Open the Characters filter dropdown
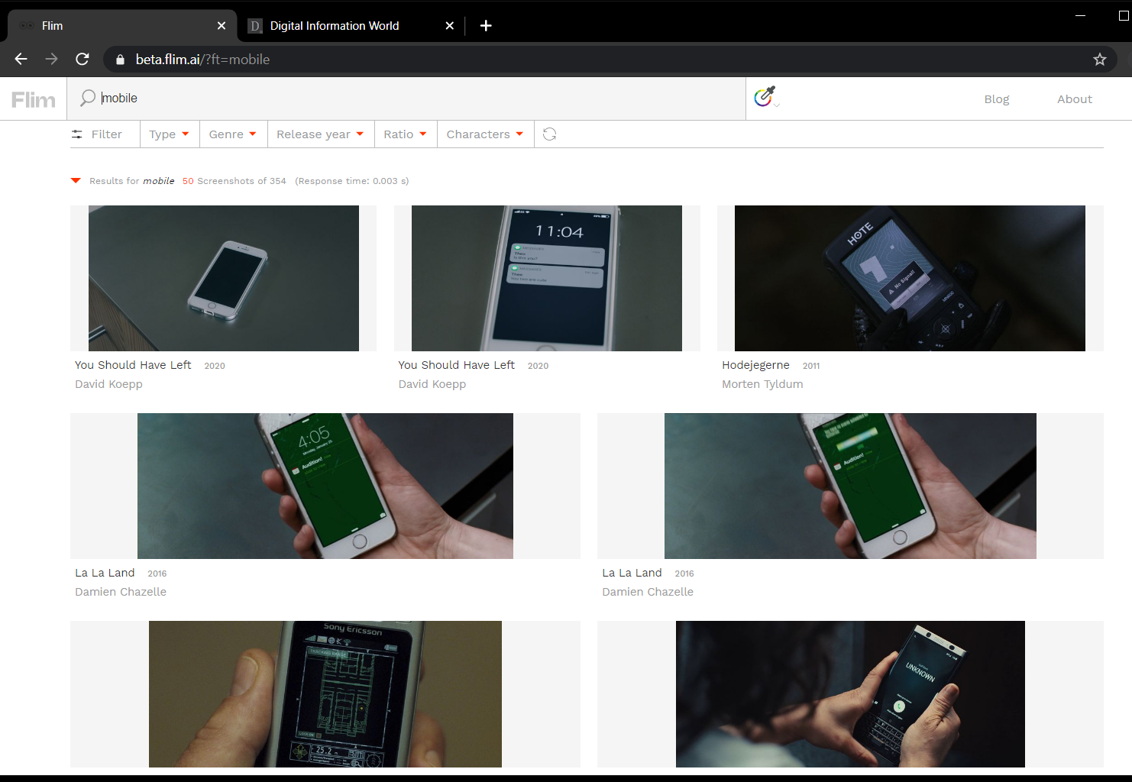The height and width of the screenshot is (782, 1132). [485, 134]
